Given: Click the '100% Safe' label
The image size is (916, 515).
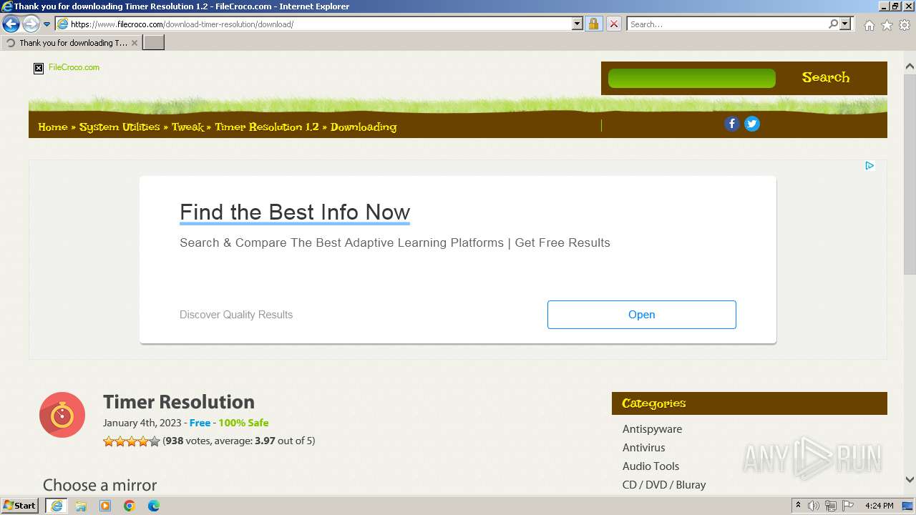Looking at the screenshot, I should click(243, 423).
